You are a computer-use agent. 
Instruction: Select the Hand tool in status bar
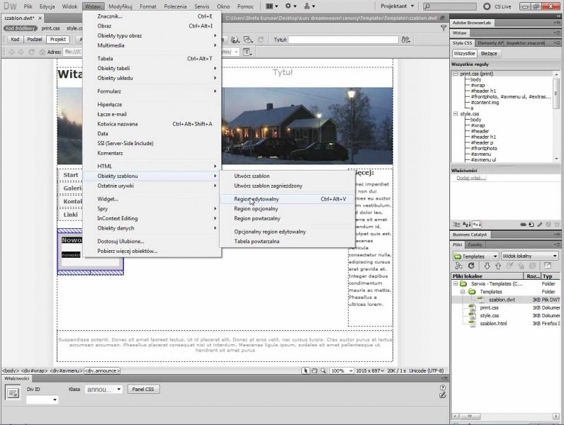(315, 370)
